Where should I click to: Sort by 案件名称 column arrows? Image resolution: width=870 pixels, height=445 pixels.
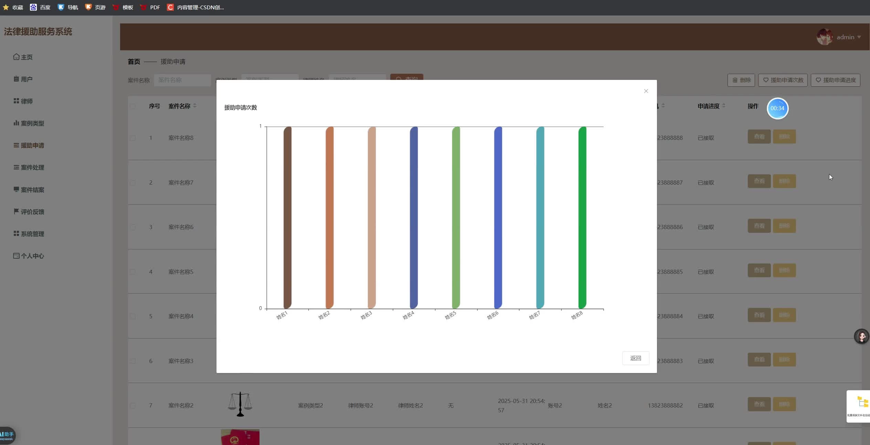click(195, 106)
